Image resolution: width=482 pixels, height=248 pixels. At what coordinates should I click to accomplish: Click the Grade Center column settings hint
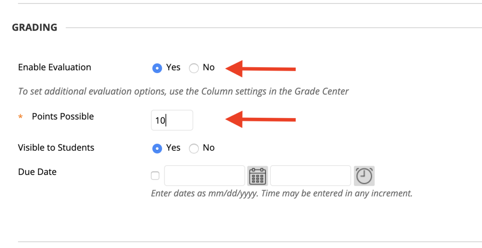coord(183,91)
